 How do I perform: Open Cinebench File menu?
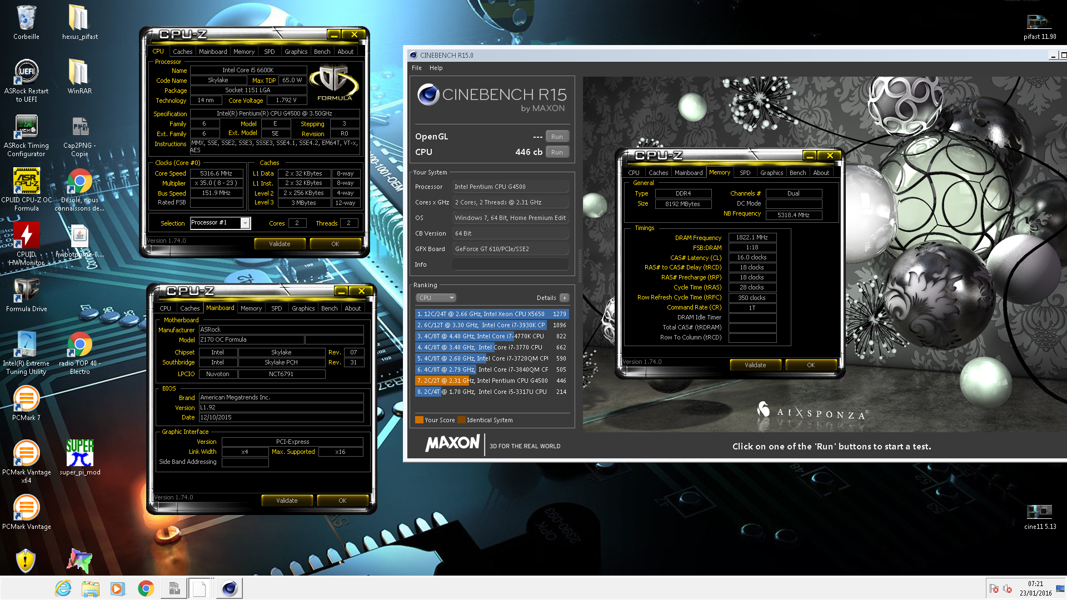coord(416,68)
